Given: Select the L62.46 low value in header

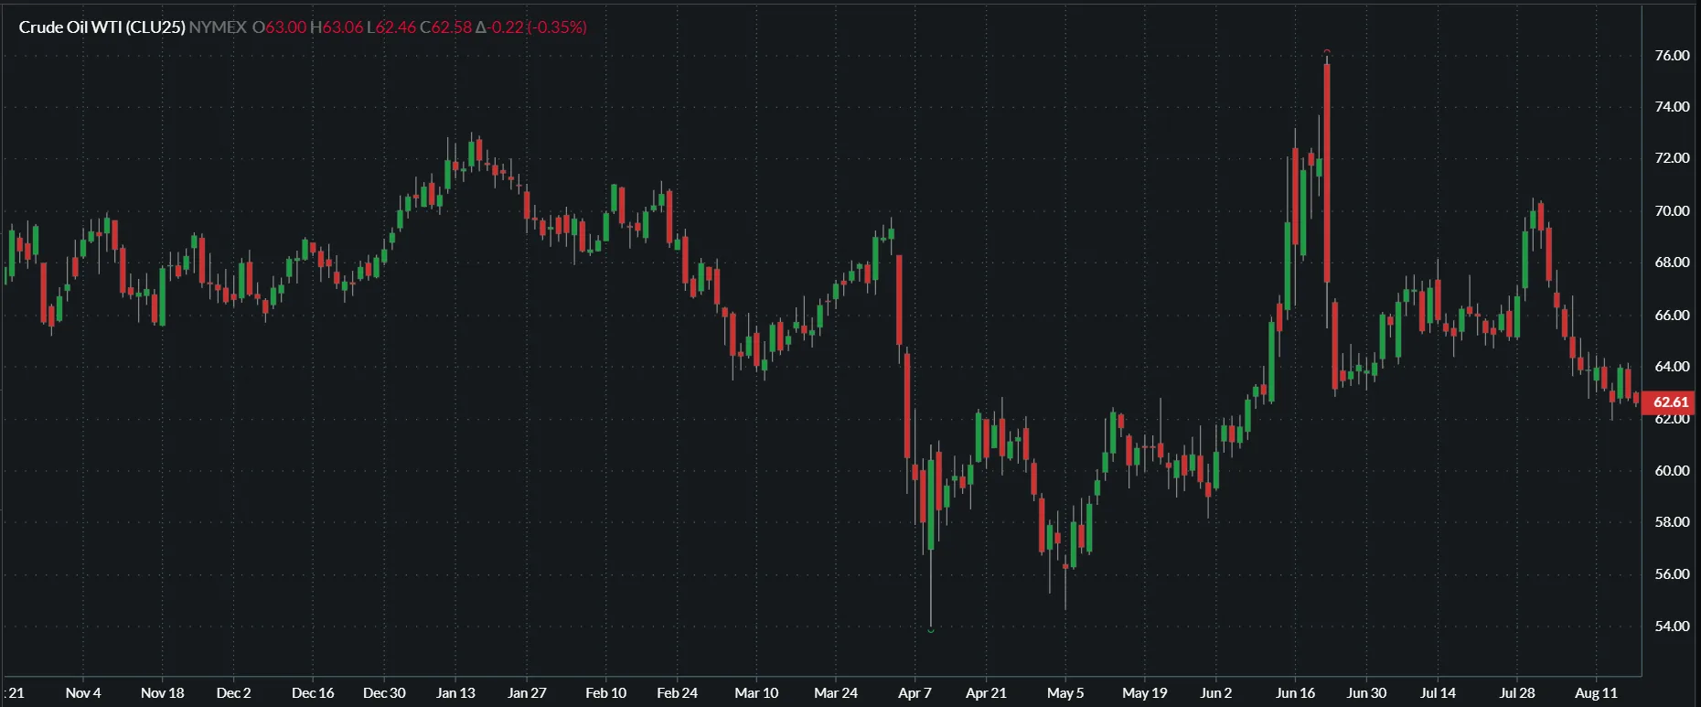Looking at the screenshot, I should point(391,27).
